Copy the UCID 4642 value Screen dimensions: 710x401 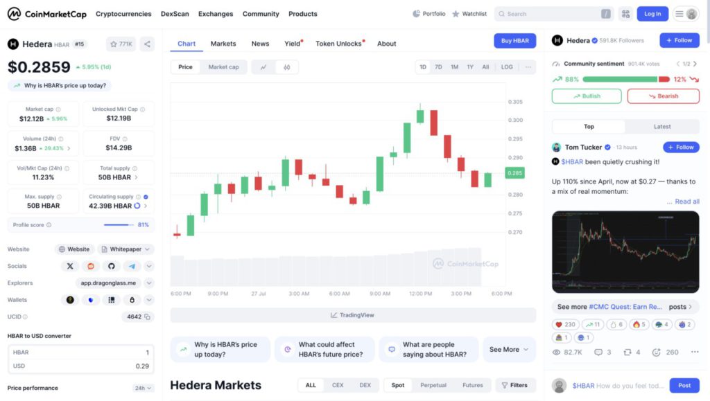[148, 317]
